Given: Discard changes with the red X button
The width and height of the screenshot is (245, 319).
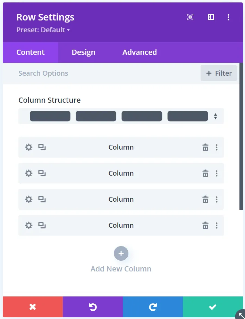Looking at the screenshot, I should pyautogui.click(x=33, y=307).
